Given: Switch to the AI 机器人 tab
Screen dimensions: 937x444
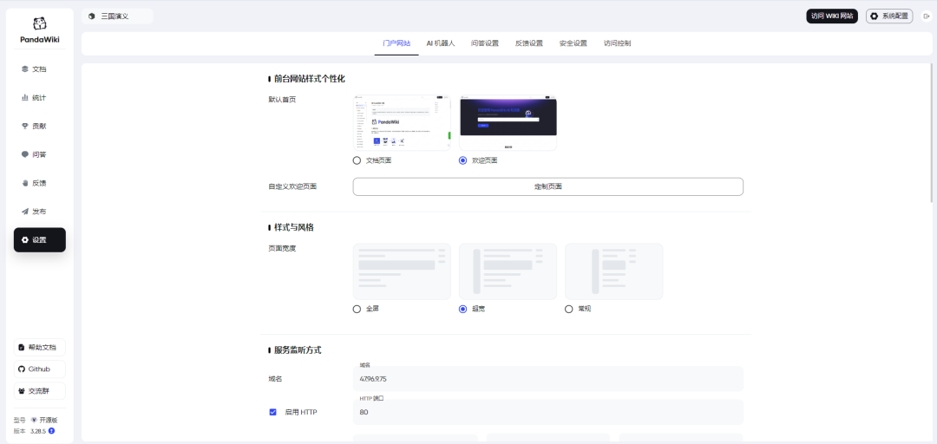Looking at the screenshot, I should pos(440,42).
